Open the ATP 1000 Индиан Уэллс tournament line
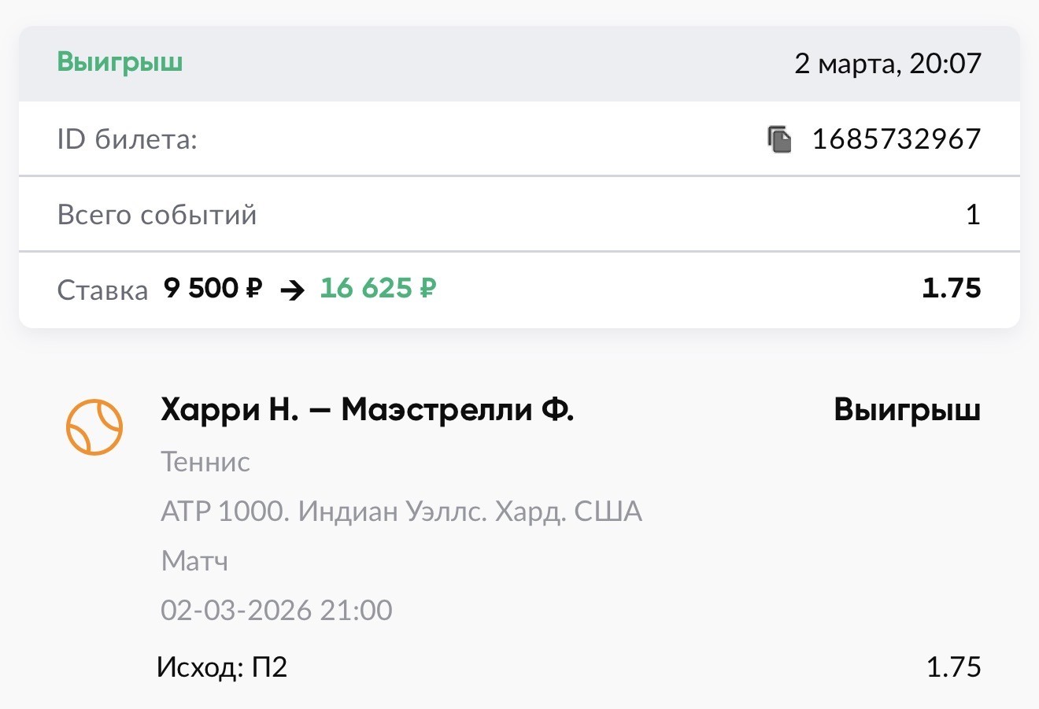Image resolution: width=1039 pixels, height=709 pixels. pyautogui.click(x=401, y=511)
